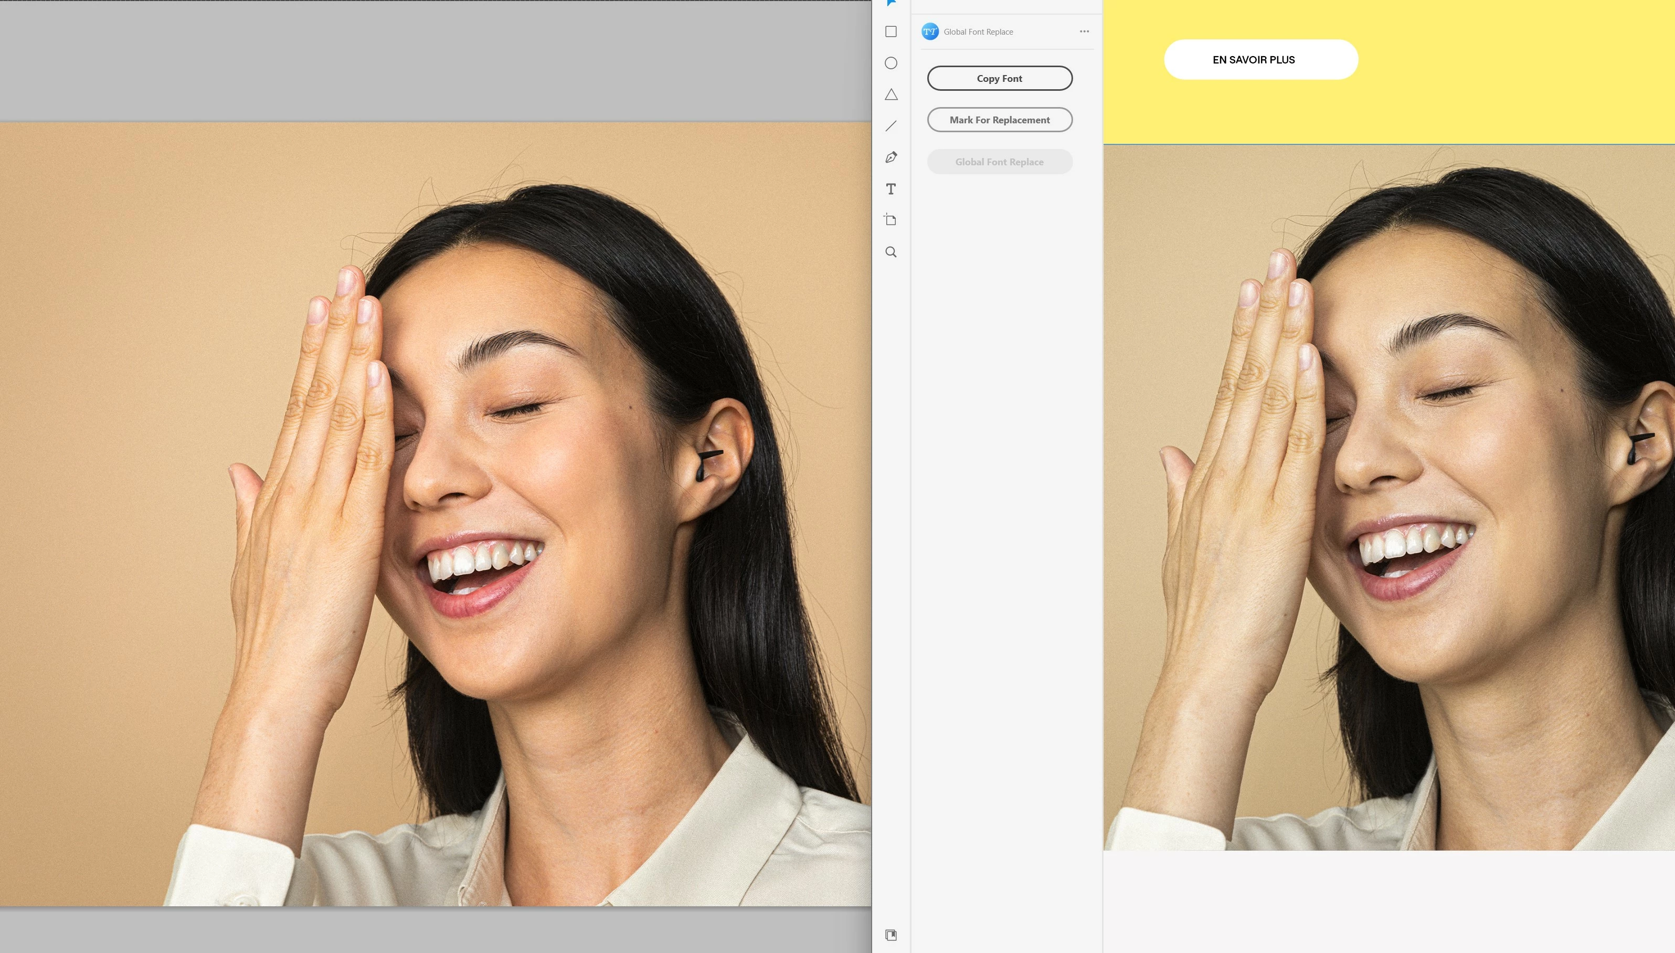Screen dimensions: 1675x953
Task: Click the EN SAVOIR PLUS button
Action: (1260, 60)
